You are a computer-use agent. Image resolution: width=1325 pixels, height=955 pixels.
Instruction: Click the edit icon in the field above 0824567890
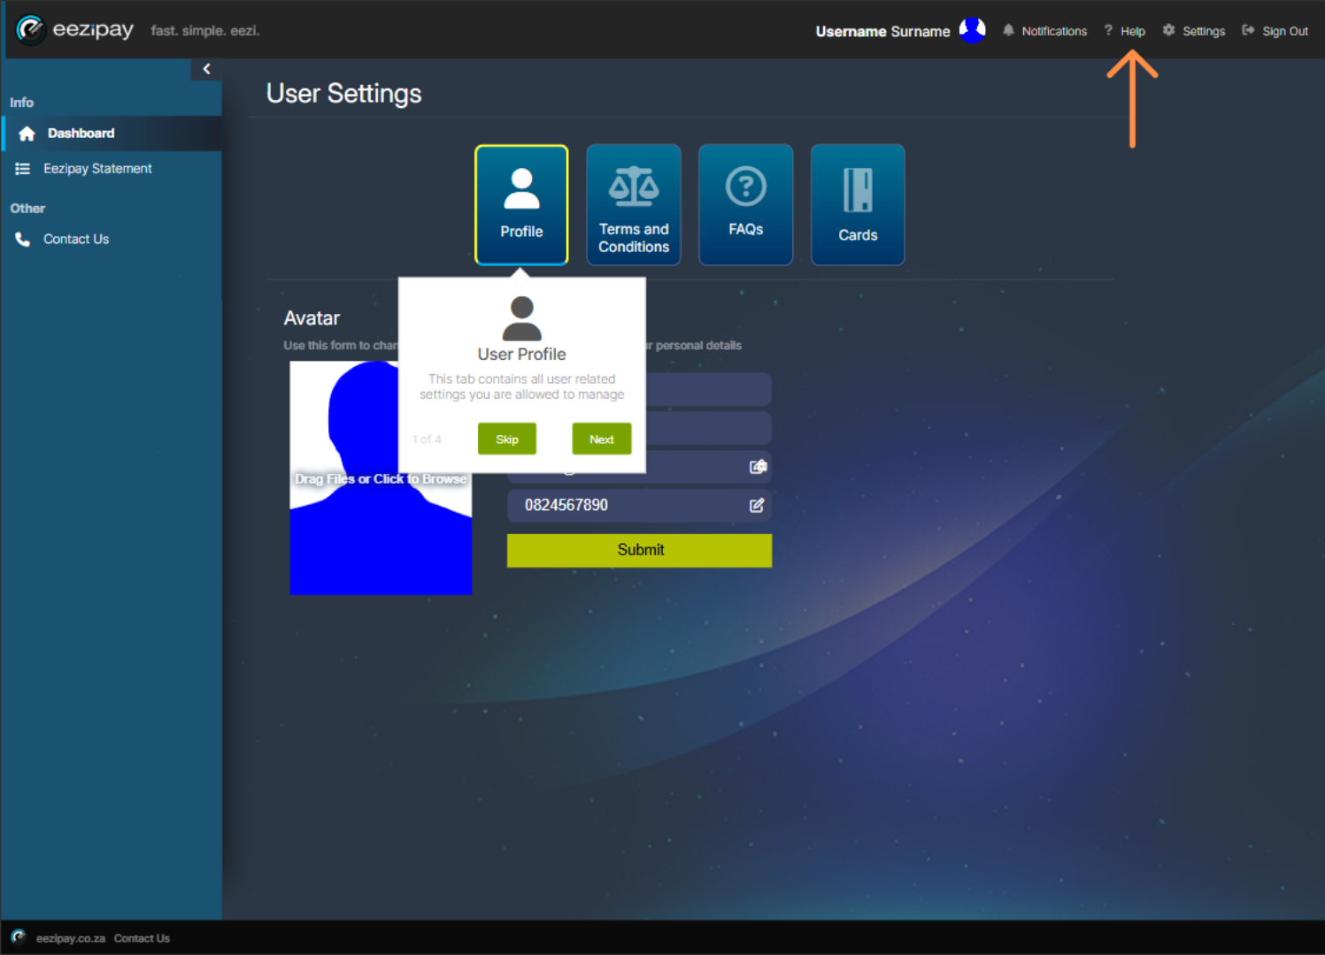coord(758,466)
